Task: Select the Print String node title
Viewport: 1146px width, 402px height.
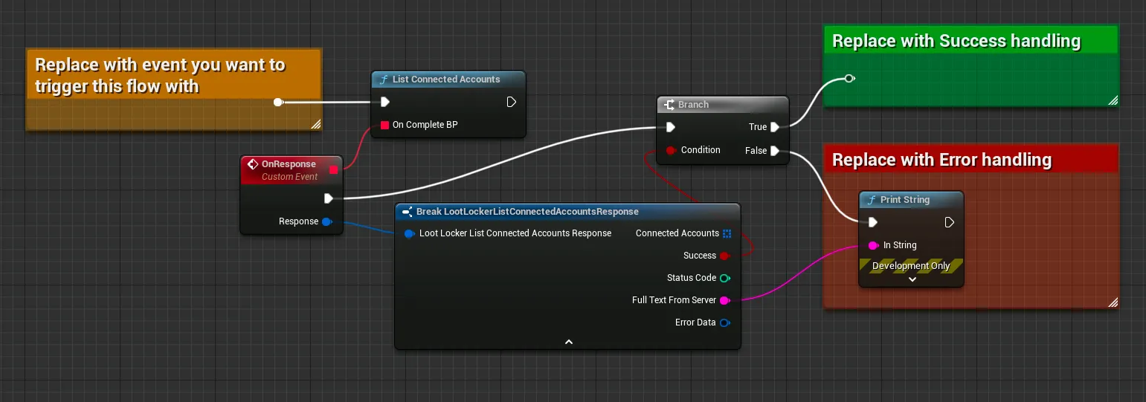Action: 905,200
